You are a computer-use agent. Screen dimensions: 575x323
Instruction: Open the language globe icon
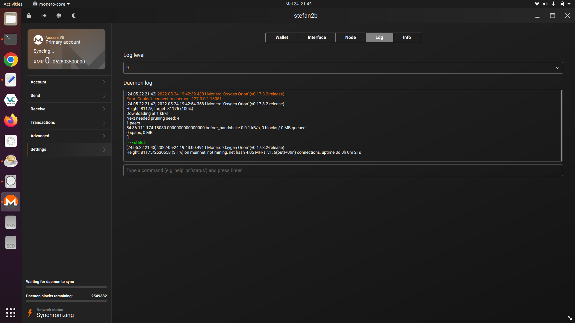click(x=59, y=16)
